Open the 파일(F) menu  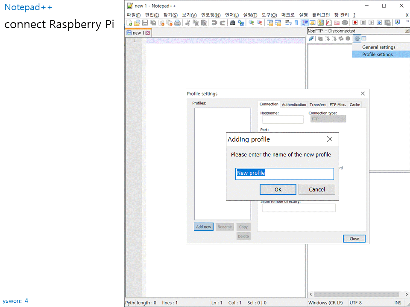133,15
